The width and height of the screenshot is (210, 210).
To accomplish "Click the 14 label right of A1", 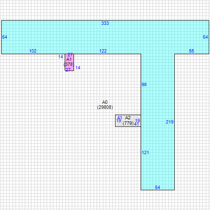I will pyautogui.click(x=78, y=68).
